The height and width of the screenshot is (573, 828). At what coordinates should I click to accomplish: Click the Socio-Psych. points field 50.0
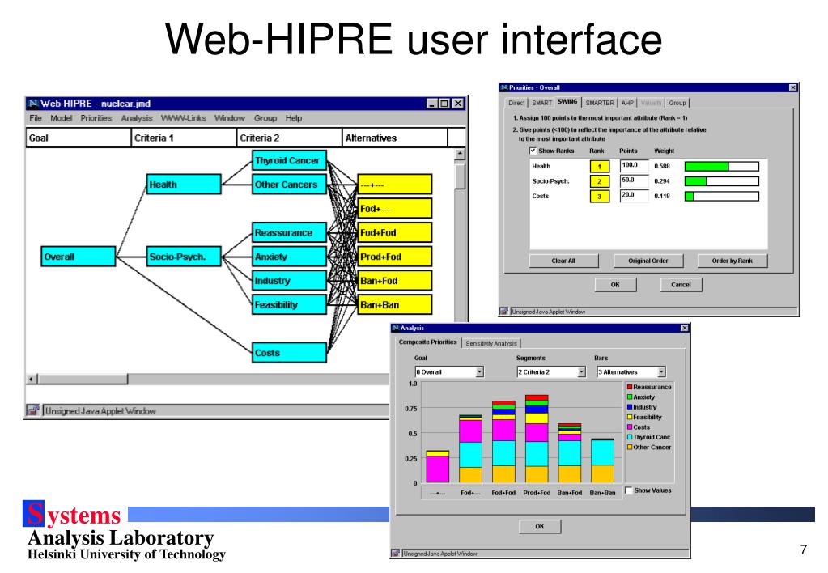tap(634, 180)
